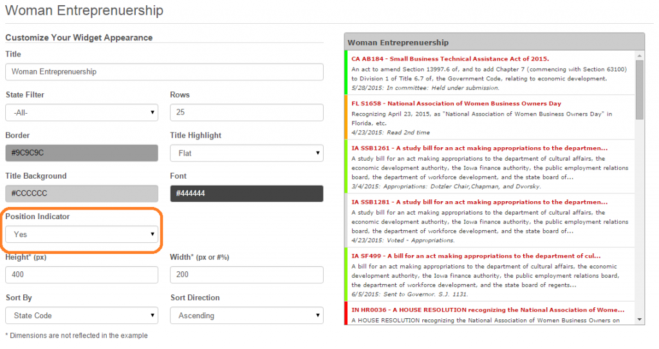Click the Width input field
The width and height of the screenshot is (659, 349).
coord(246,275)
